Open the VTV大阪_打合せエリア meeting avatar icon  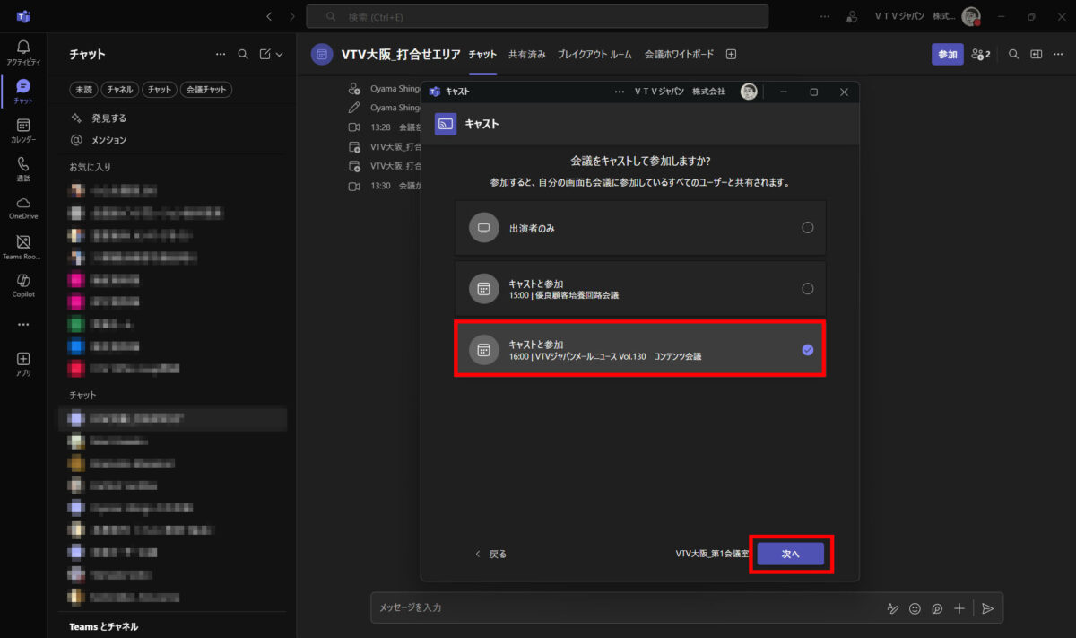tap(322, 55)
